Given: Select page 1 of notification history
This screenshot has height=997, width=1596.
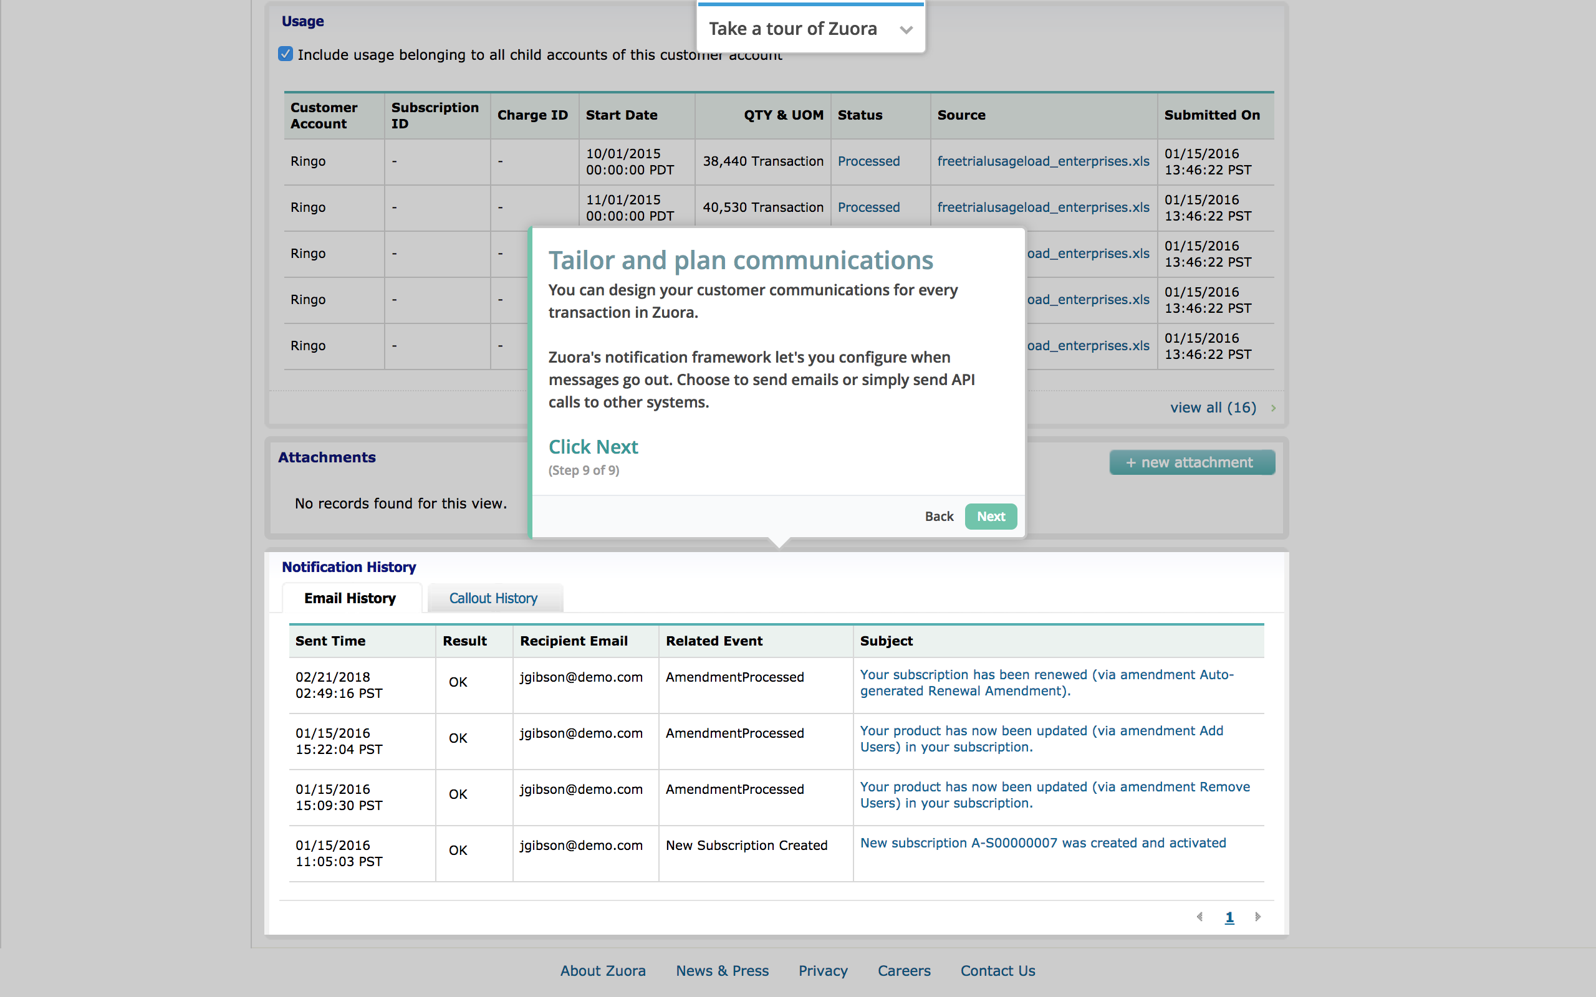Looking at the screenshot, I should click(x=1229, y=917).
